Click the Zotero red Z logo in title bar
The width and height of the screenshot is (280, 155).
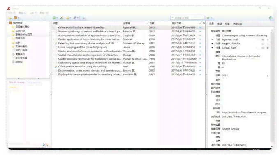pyautogui.click(x=9, y=8)
